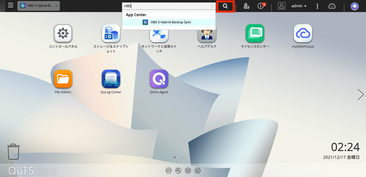The height and width of the screenshot is (177, 366).
Task: Select the first desktop page dot
Action: (174, 157)
